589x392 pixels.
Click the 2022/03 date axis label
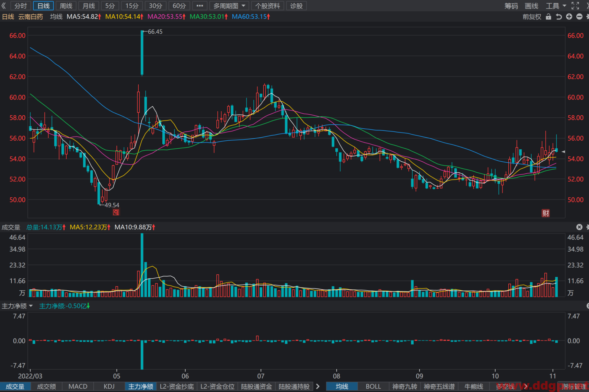(x=30, y=376)
